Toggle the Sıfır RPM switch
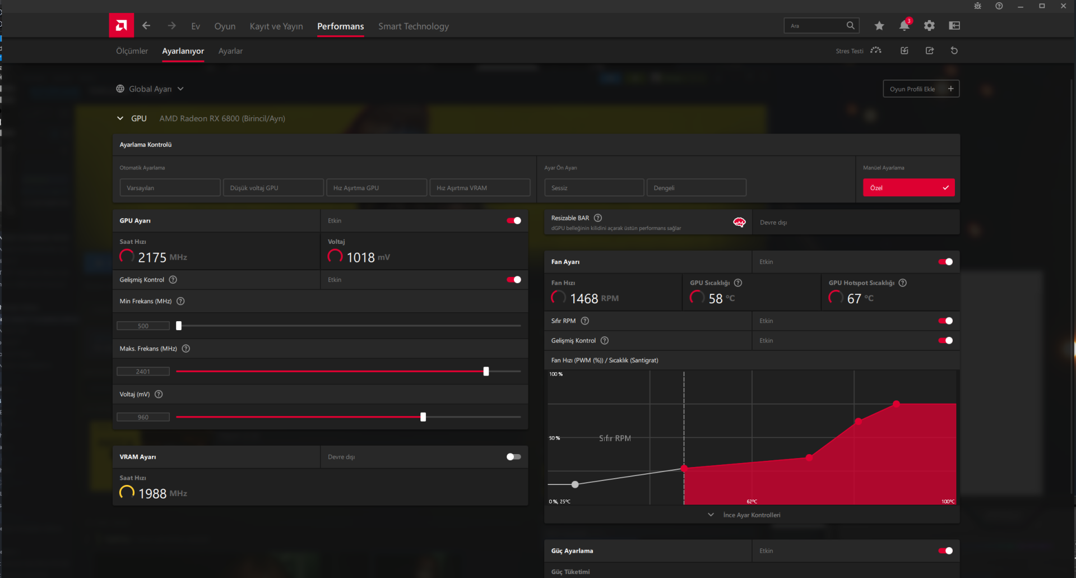 click(x=945, y=321)
